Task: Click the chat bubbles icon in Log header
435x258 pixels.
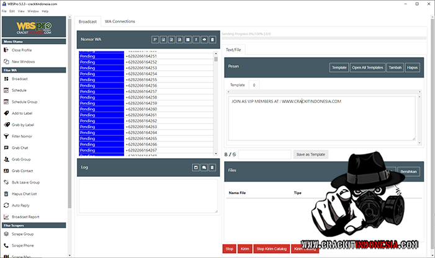Action: pos(204,167)
